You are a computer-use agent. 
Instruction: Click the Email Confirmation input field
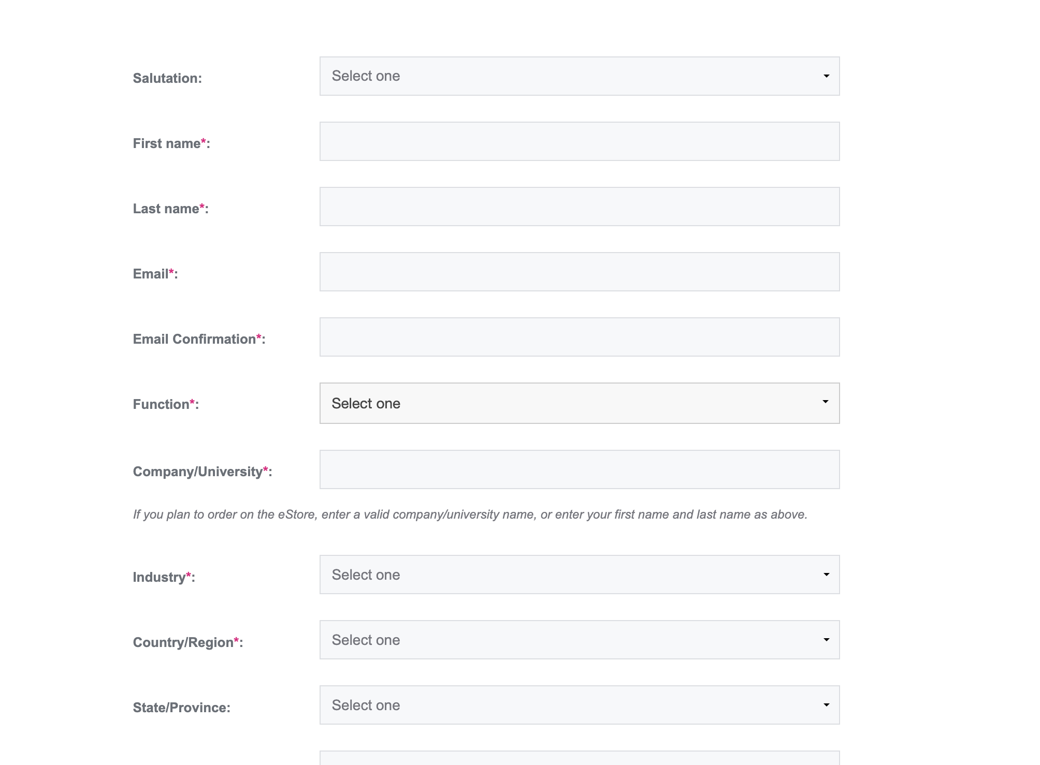click(x=579, y=337)
